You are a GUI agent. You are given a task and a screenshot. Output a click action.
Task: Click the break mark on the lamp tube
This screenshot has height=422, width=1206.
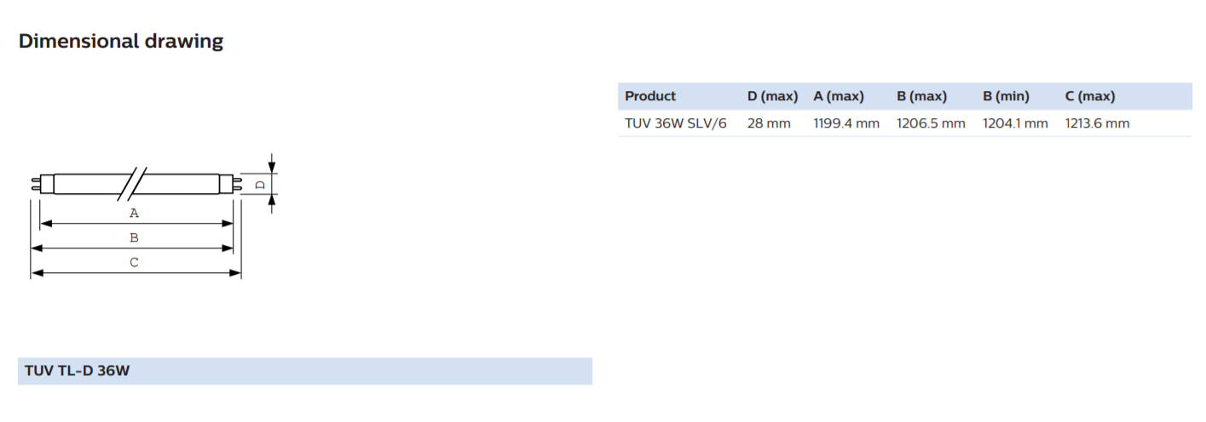[x=134, y=183]
